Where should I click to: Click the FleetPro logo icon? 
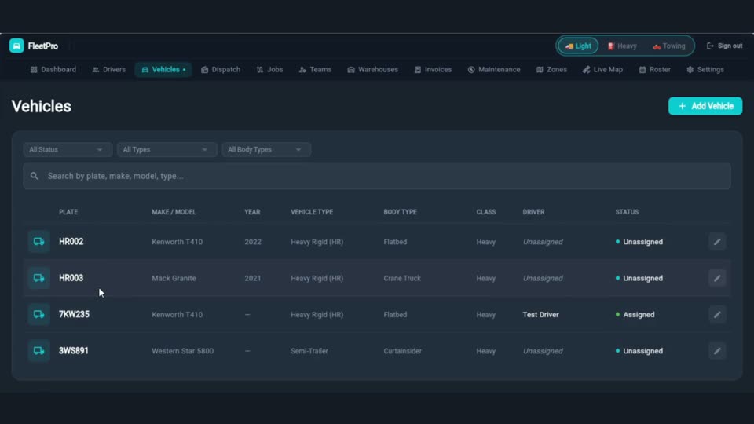[16, 46]
